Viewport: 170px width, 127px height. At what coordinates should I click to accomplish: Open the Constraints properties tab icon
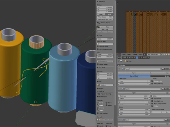(134, 58)
